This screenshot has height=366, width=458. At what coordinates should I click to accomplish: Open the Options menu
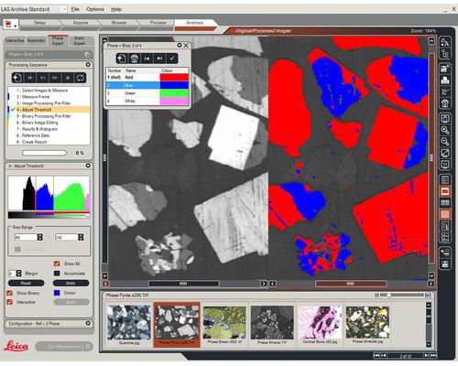(x=95, y=9)
